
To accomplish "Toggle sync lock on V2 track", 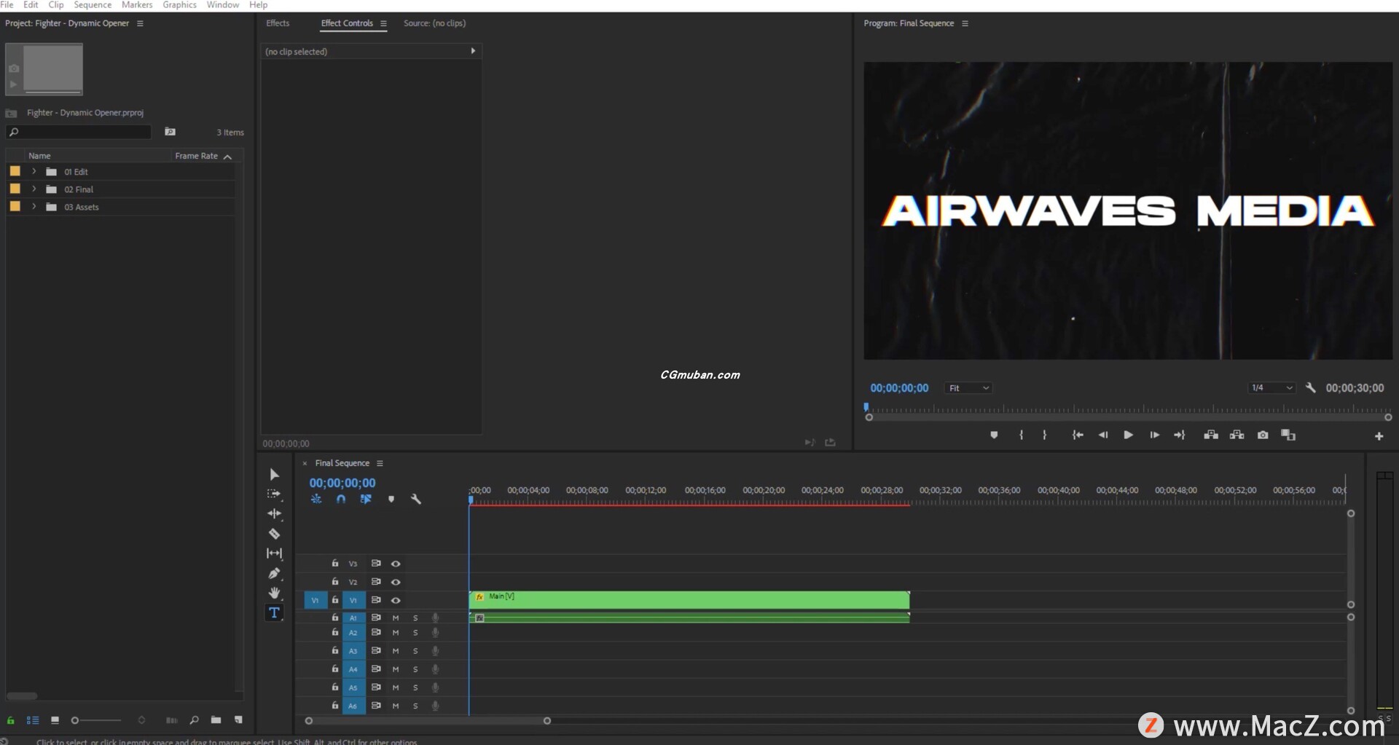I will click(376, 582).
